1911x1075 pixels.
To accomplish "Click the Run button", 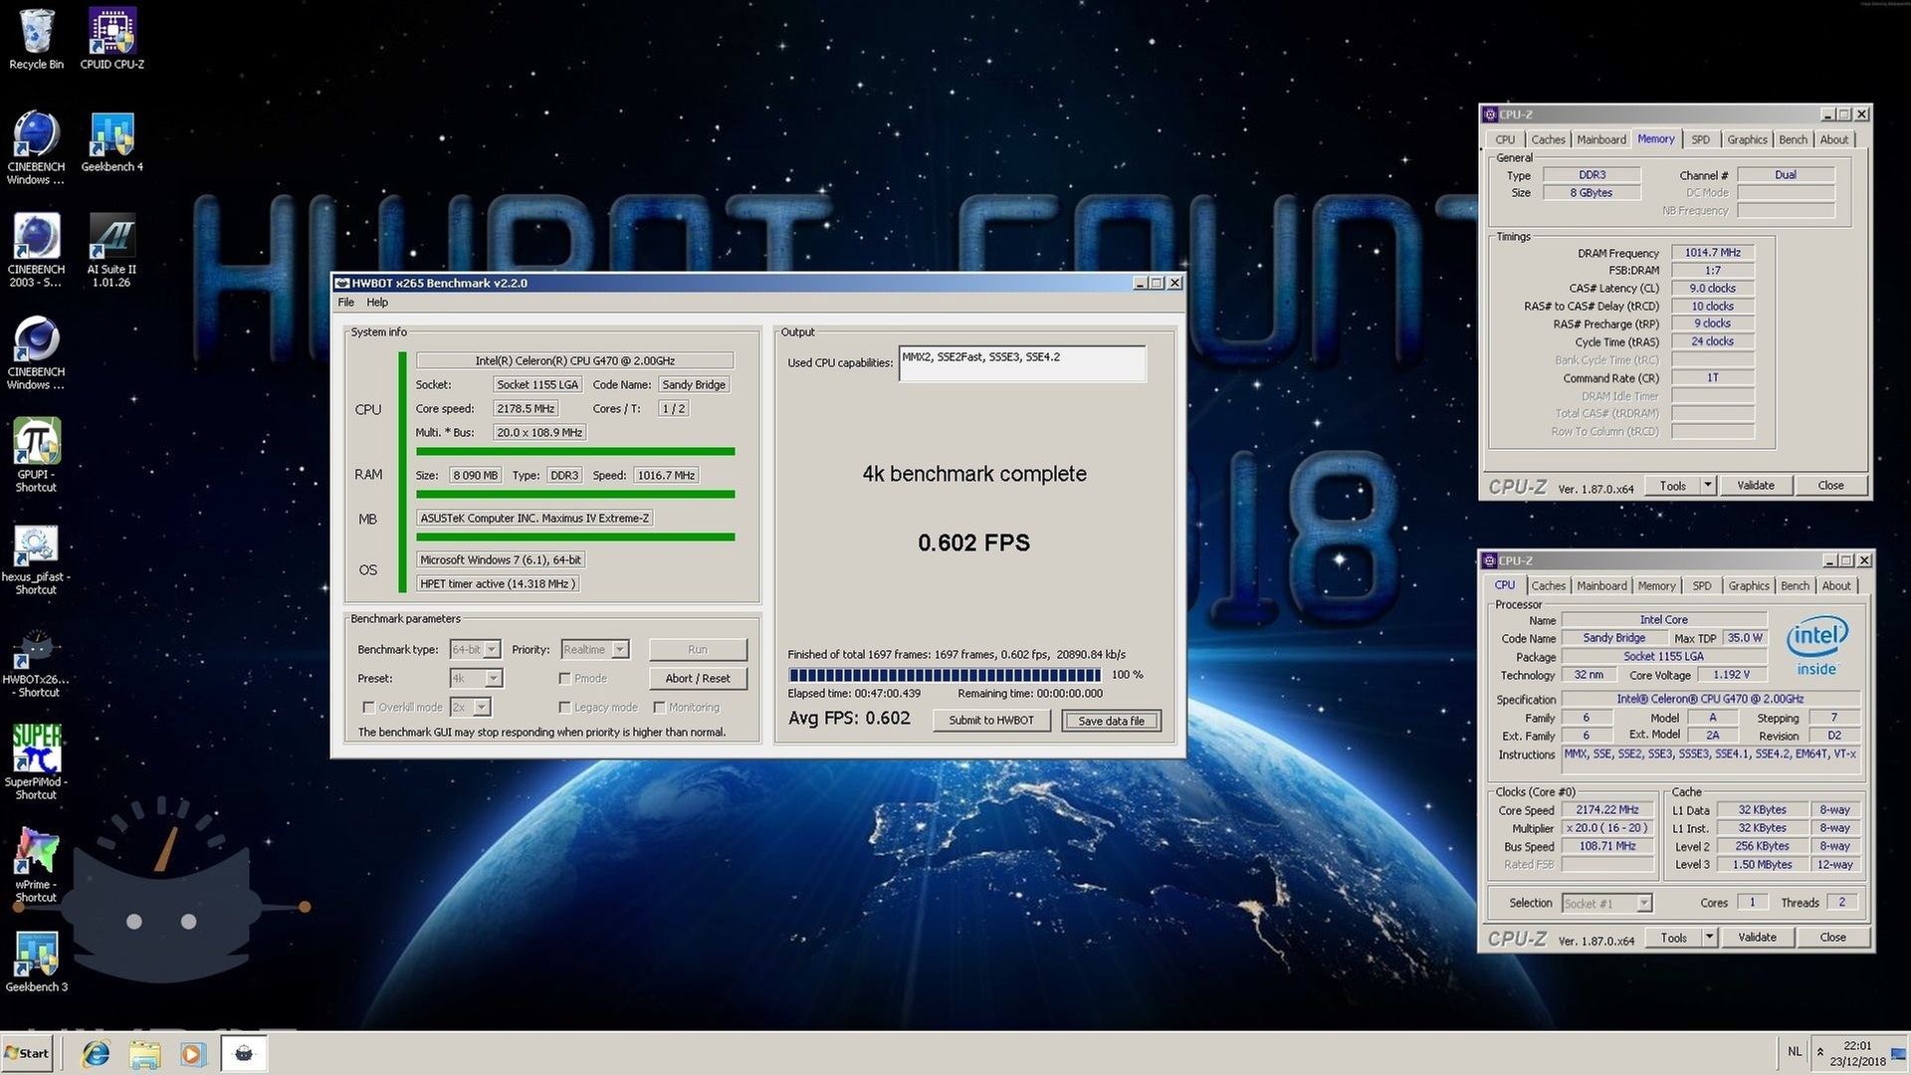I will click(x=698, y=649).
